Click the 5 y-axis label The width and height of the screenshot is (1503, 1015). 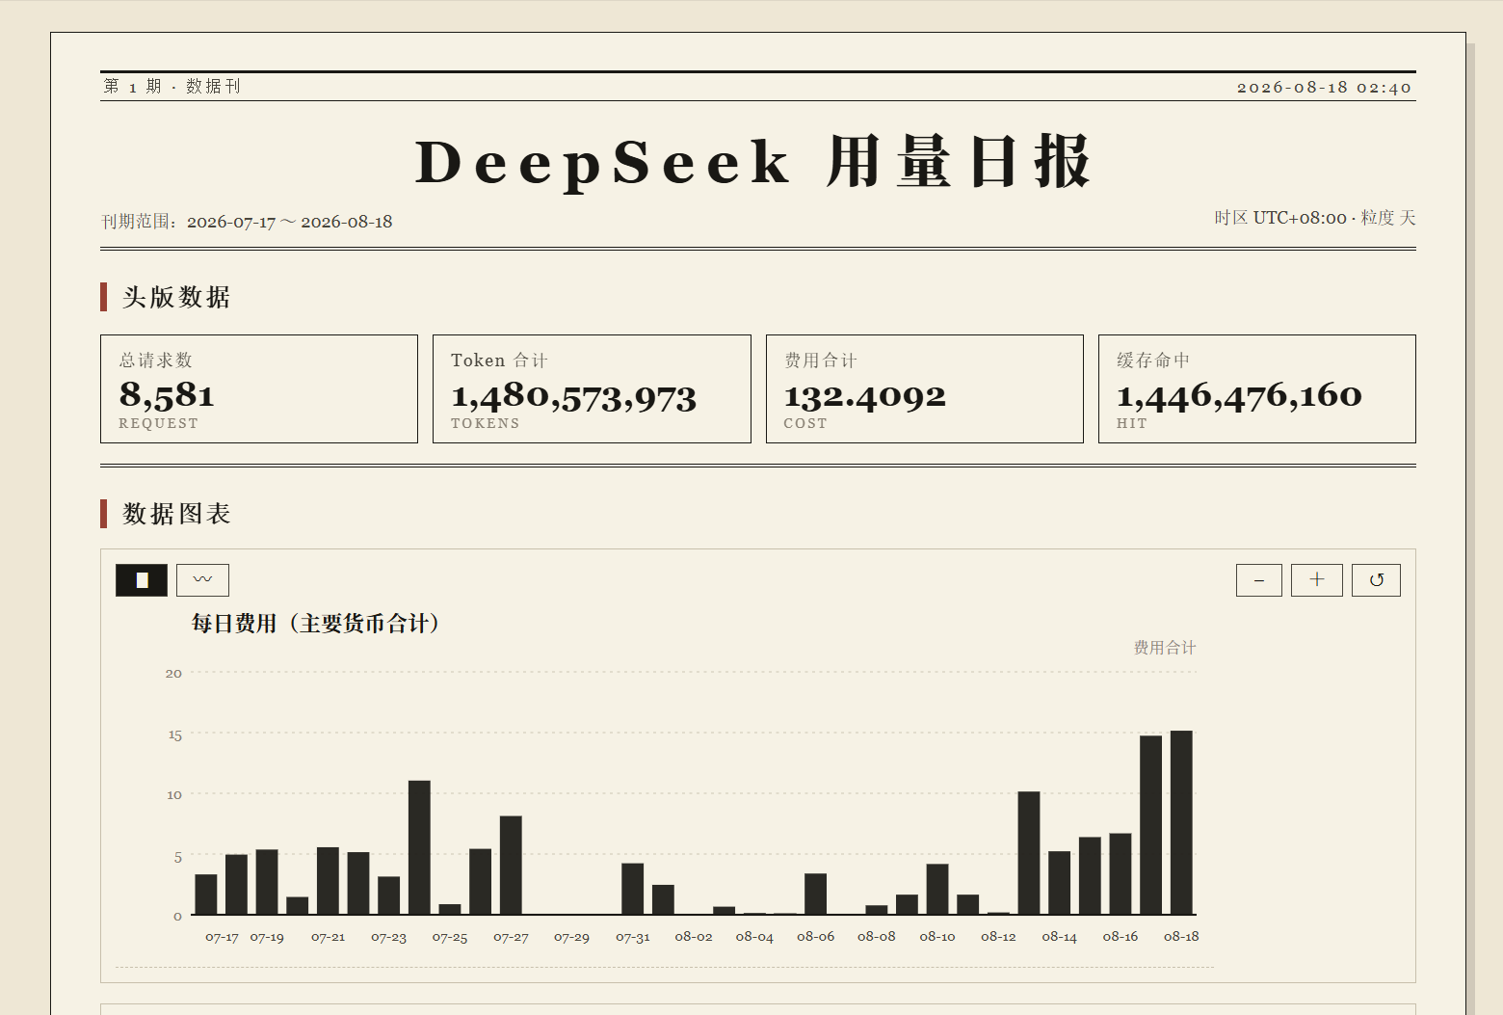177,857
